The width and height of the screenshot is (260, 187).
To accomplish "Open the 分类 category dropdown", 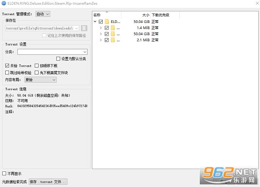I will click(52, 52).
